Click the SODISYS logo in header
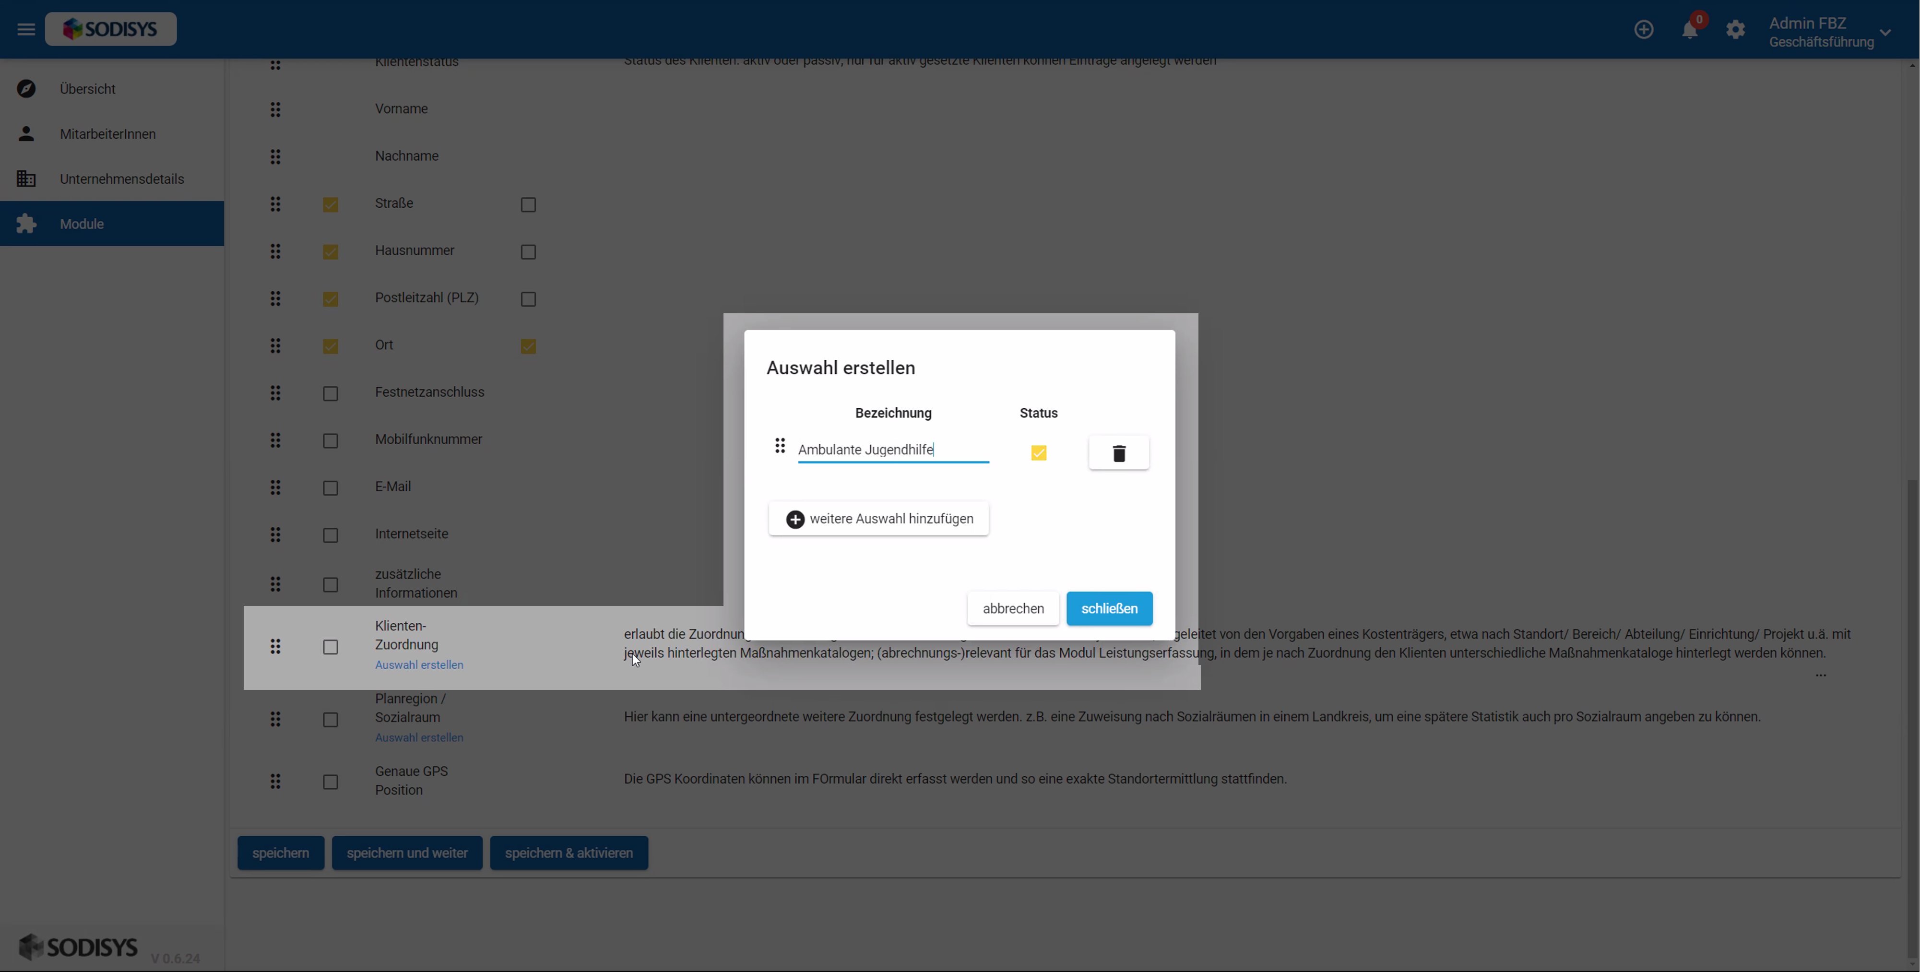This screenshot has width=1920, height=972. pos(110,29)
